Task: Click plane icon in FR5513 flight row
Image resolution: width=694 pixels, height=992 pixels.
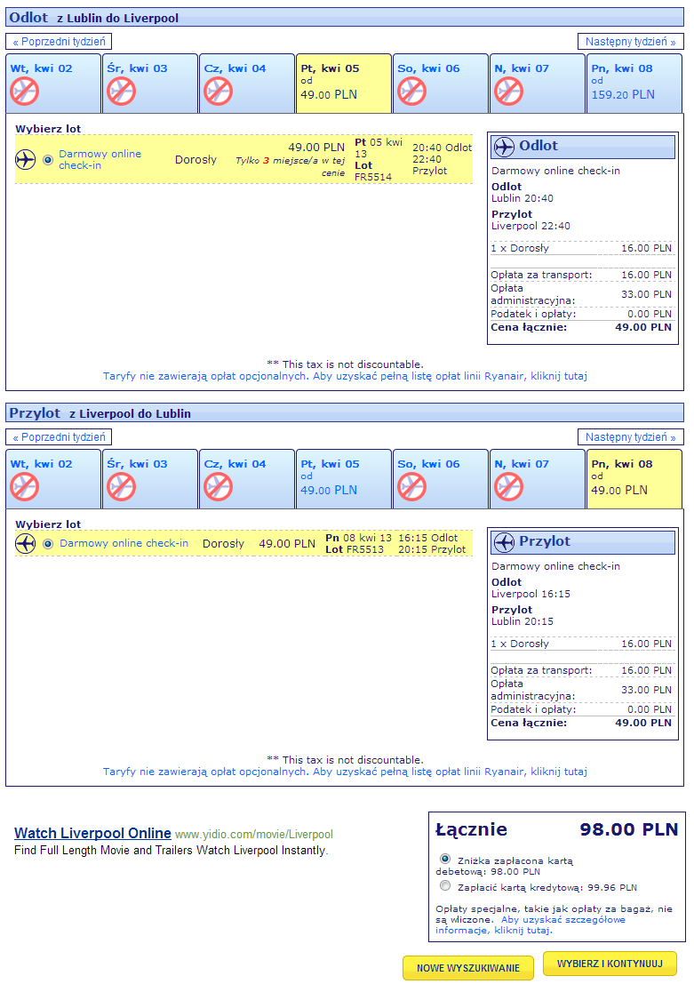Action: point(25,543)
